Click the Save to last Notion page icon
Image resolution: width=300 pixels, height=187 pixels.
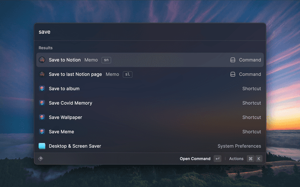[x=42, y=74]
